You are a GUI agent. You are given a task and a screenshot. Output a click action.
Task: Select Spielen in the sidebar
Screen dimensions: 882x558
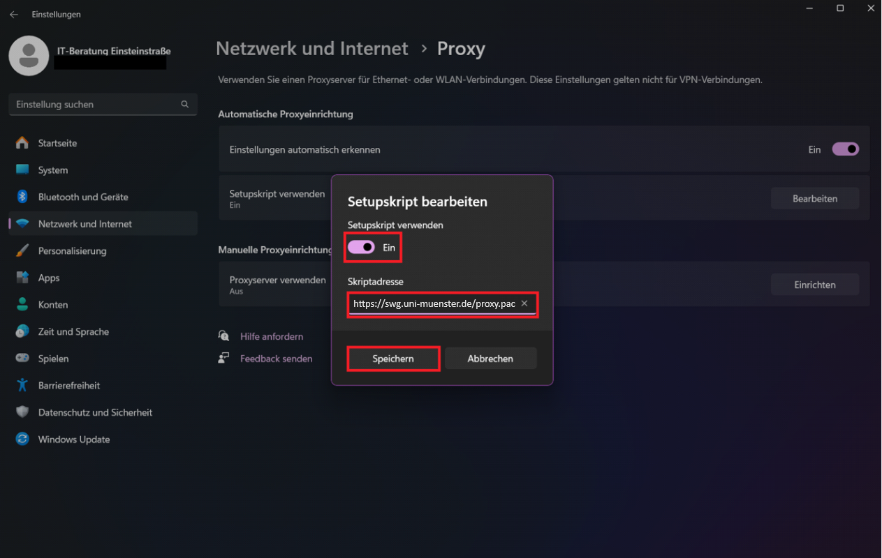click(53, 359)
